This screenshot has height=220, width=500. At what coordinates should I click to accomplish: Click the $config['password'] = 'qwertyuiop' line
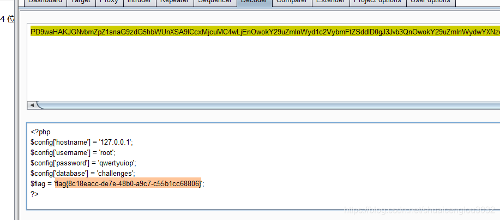pos(83,163)
